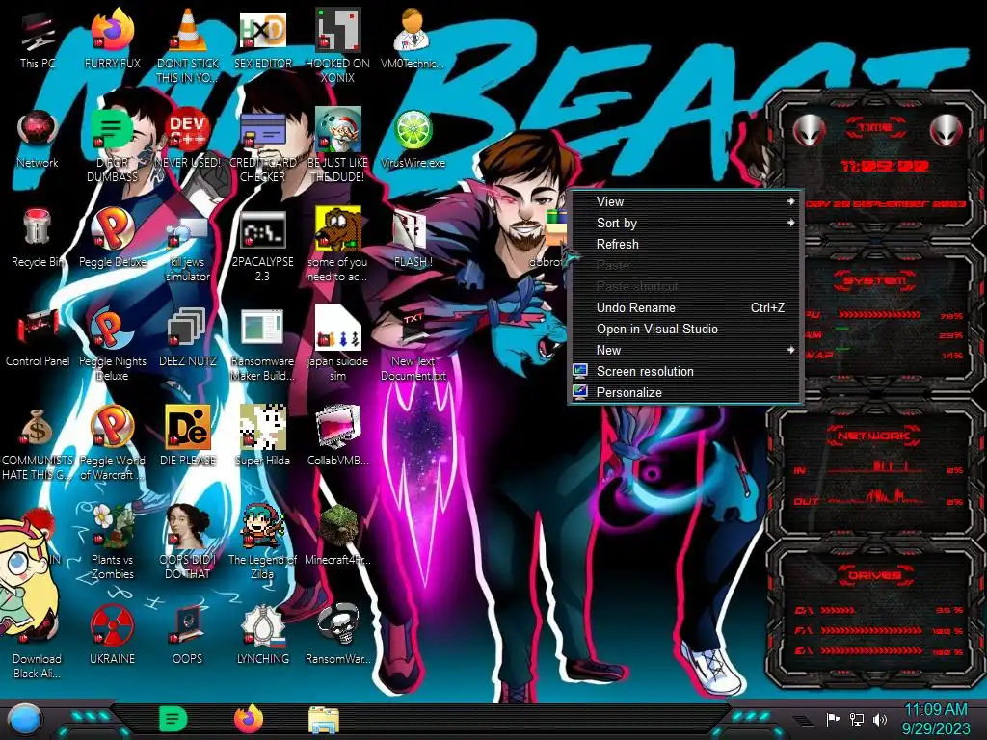
Task: Select the CollabVMB monitor icon
Action: (x=337, y=436)
